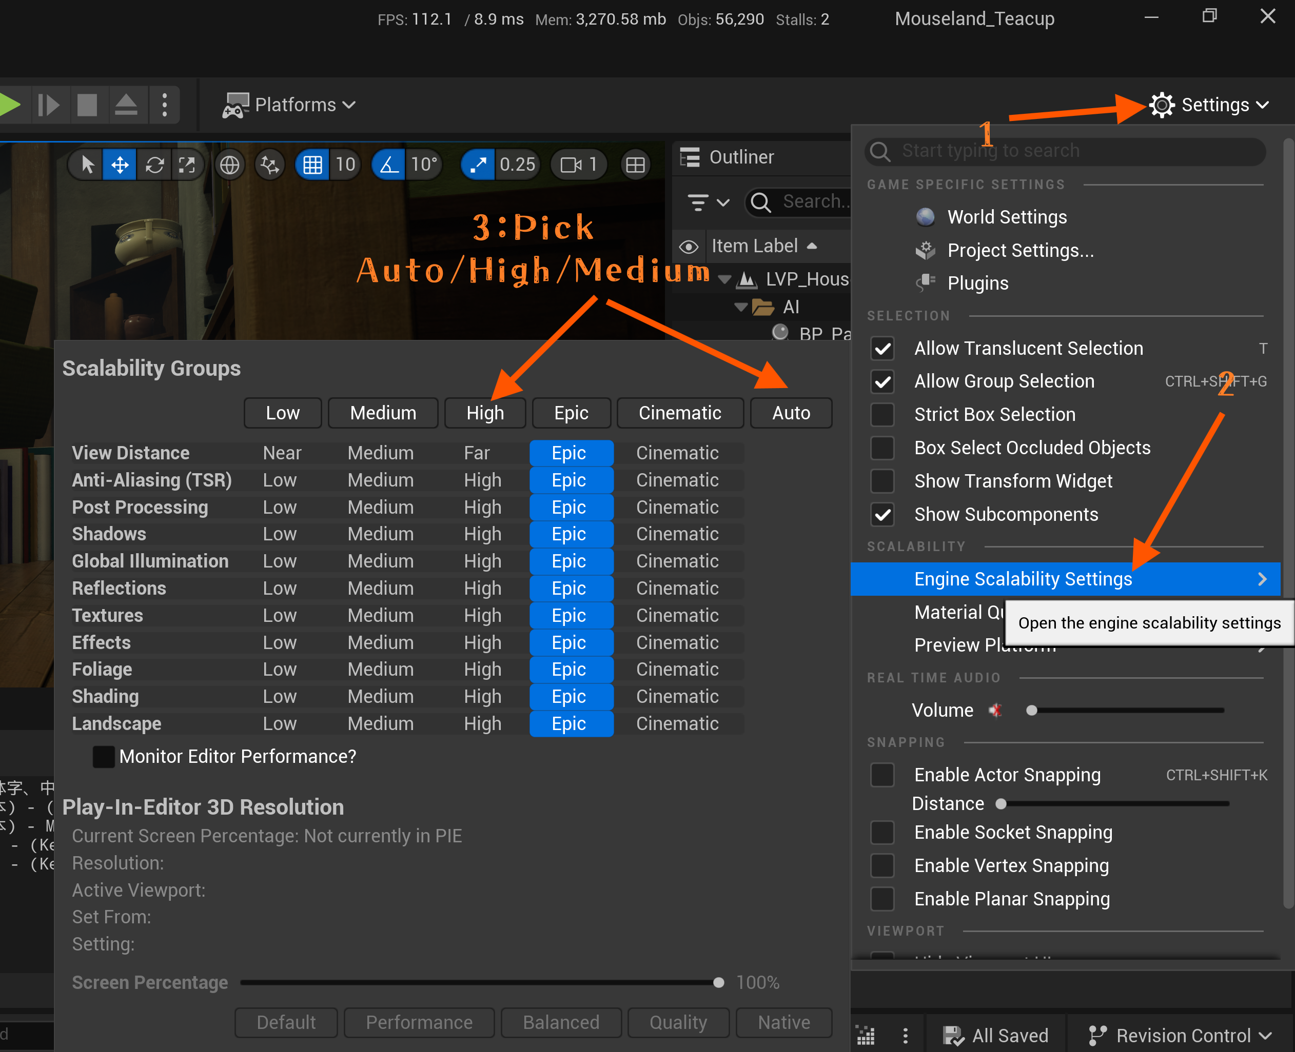Image resolution: width=1295 pixels, height=1052 pixels.
Task: Click the status bar three-dot options icon
Action: [x=905, y=1036]
